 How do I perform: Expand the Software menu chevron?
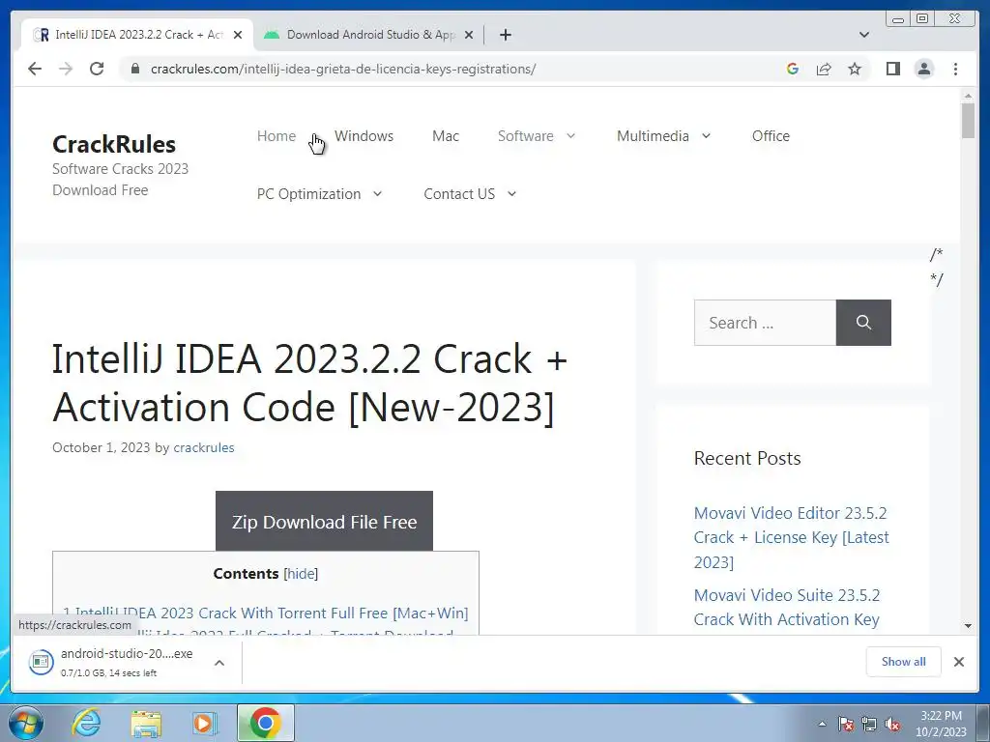click(x=570, y=135)
